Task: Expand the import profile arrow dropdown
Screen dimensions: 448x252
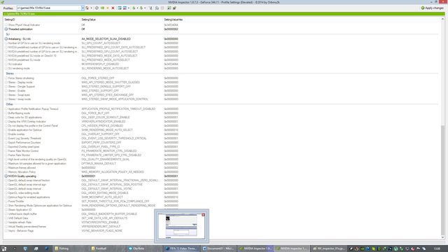Action: [x=145, y=8]
